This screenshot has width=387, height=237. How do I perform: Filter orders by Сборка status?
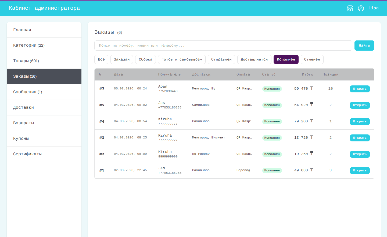[x=145, y=59]
